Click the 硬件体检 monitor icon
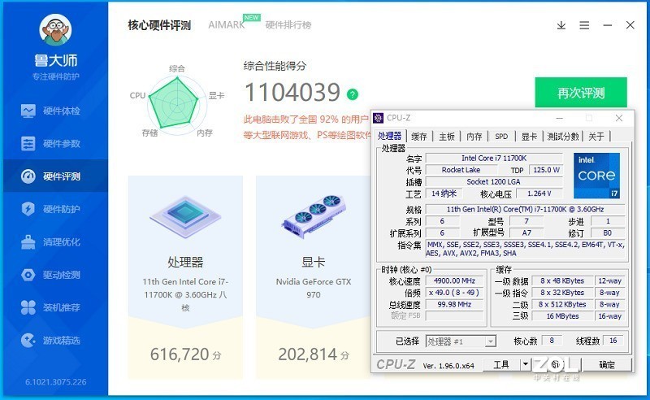 coord(28,111)
